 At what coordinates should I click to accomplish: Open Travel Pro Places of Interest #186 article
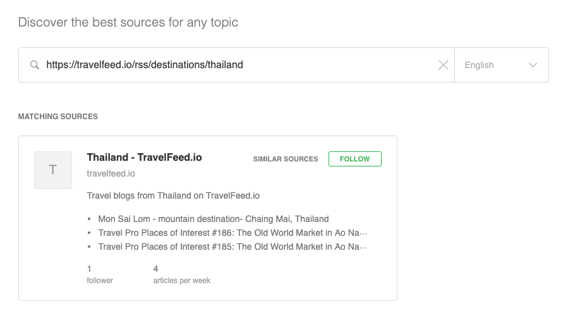click(x=233, y=233)
